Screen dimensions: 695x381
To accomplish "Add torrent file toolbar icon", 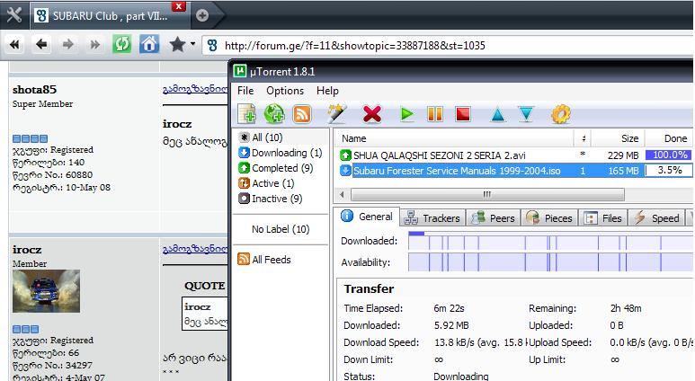I will tap(247, 114).
